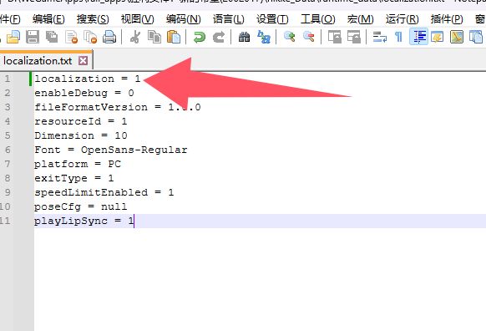Open the 宏(M) menu
Image resolution: width=486 pixels, height=331 pixels.
pos(360,19)
